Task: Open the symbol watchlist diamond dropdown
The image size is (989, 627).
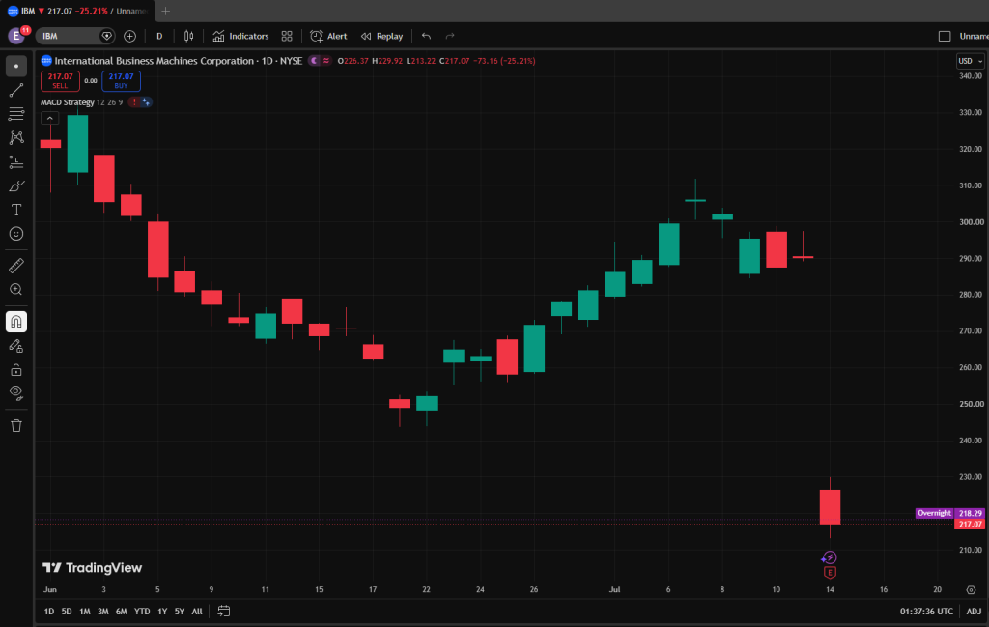Action: [x=107, y=36]
